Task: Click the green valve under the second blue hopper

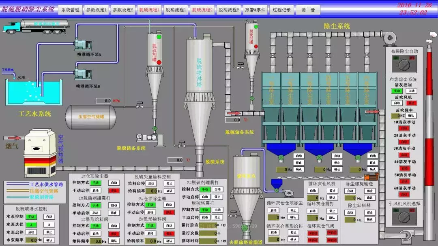Action: [319, 158]
